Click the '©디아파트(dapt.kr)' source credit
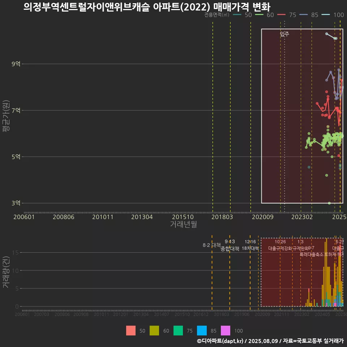Viewport: 347px width, 347px height. coord(220,341)
